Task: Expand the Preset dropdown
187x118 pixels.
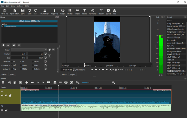Action: (x=46, y=50)
